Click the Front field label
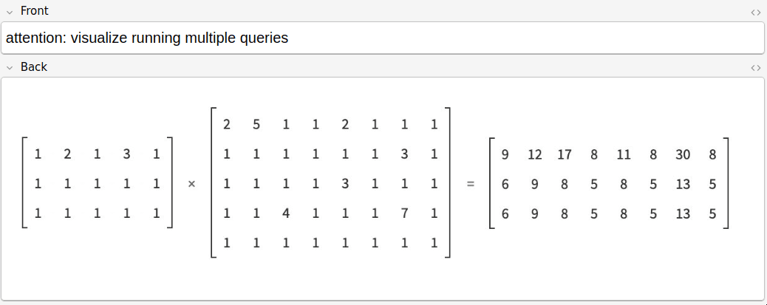This screenshot has width=767, height=305. click(34, 11)
